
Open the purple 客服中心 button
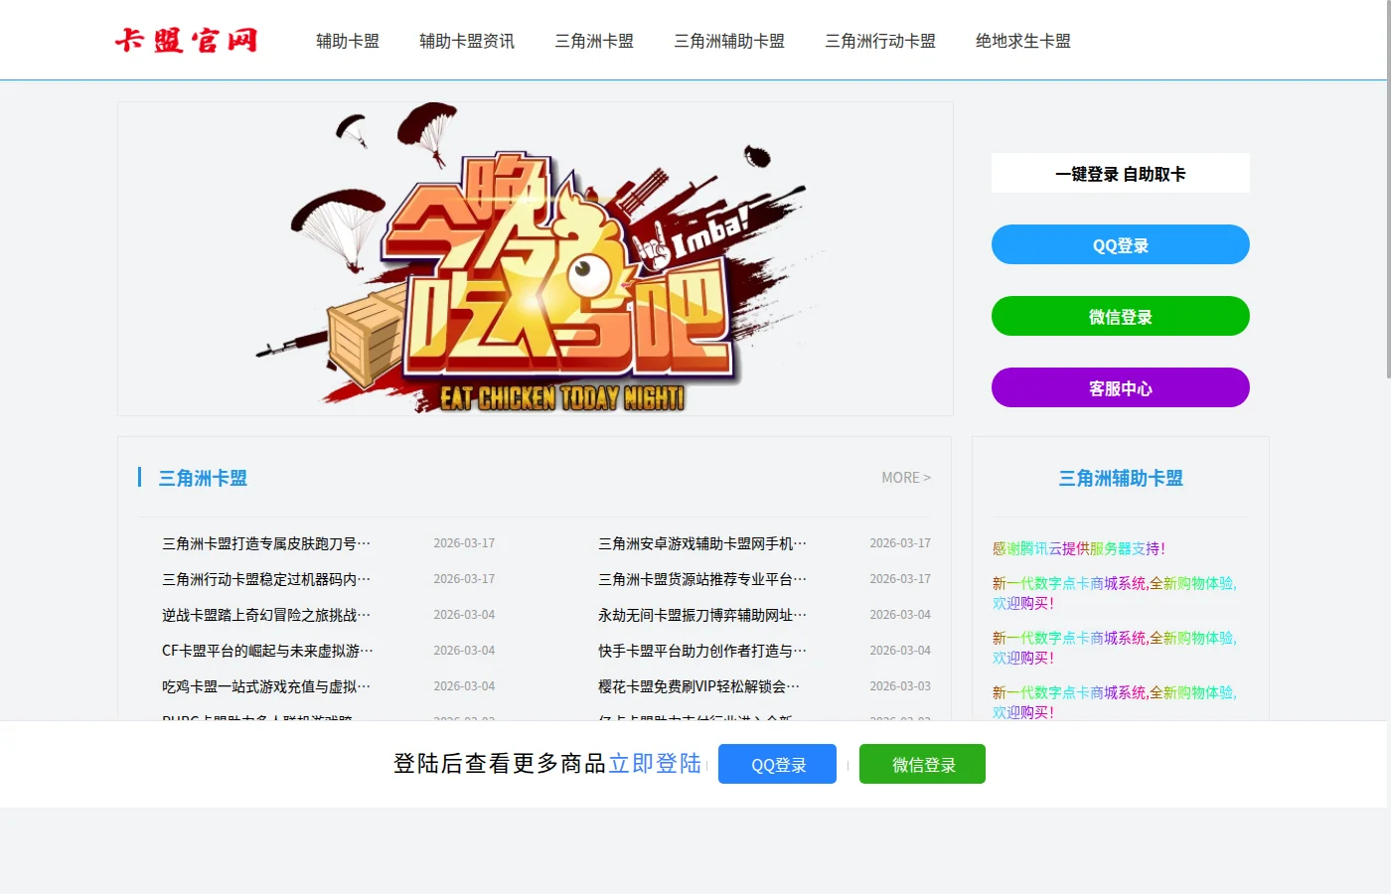click(1121, 387)
